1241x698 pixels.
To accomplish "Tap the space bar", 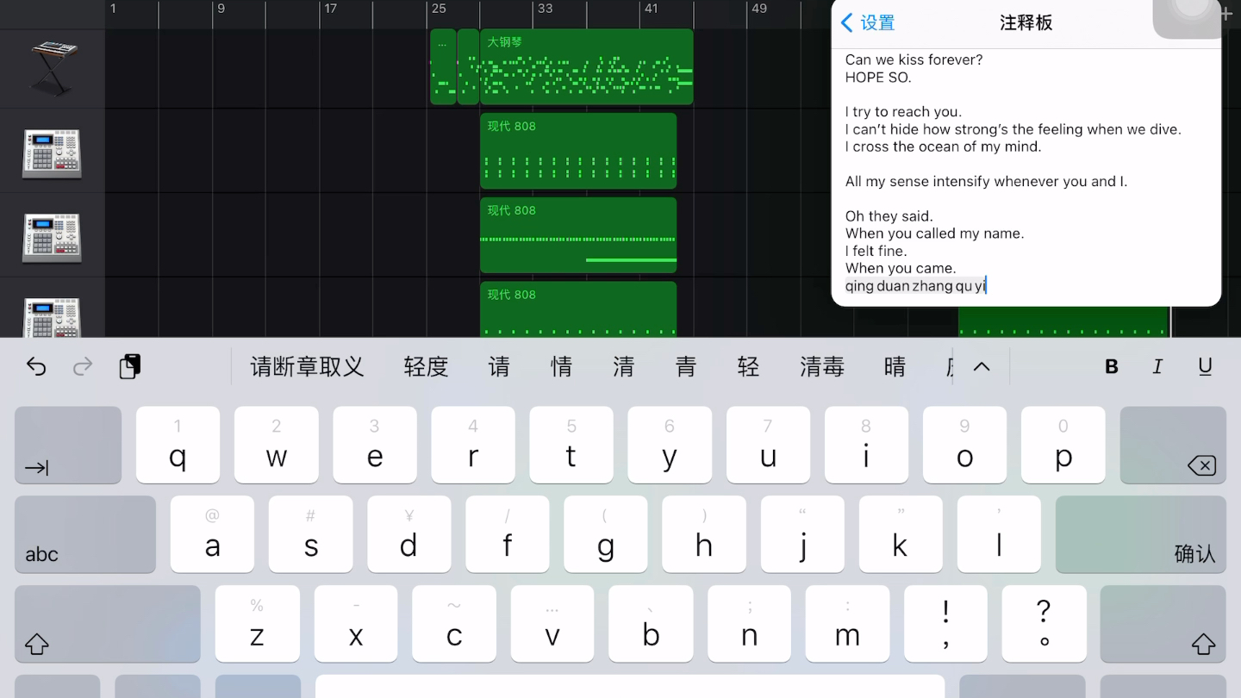I will pyautogui.click(x=630, y=686).
